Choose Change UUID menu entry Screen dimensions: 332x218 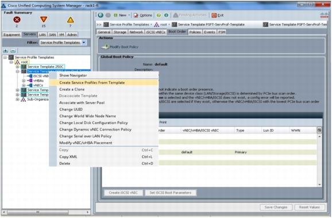coord(104,109)
